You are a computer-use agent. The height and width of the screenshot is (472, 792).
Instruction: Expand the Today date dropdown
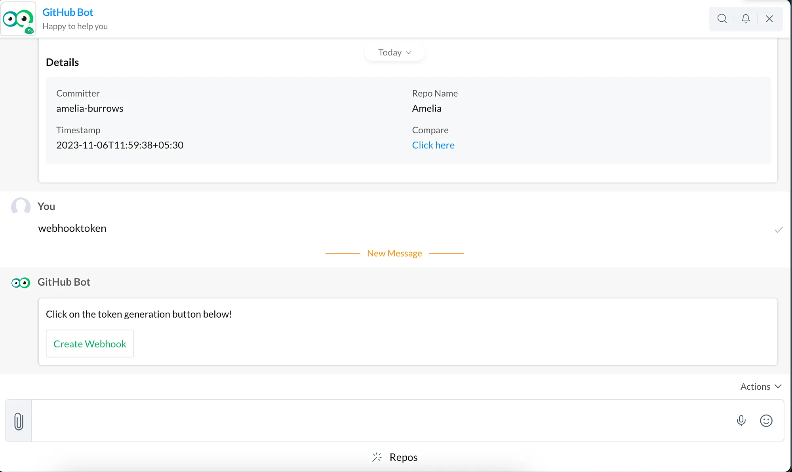pyautogui.click(x=394, y=53)
